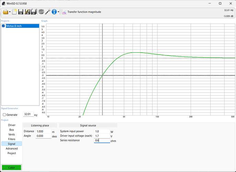Select the Filters tab
The height and width of the screenshot is (172, 236).
click(12, 139)
